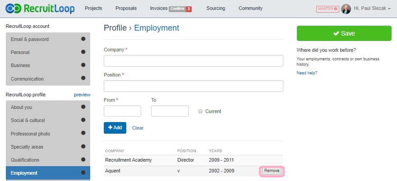Click the status dot beside Professional photo
397x181 pixels.
pos(83,133)
